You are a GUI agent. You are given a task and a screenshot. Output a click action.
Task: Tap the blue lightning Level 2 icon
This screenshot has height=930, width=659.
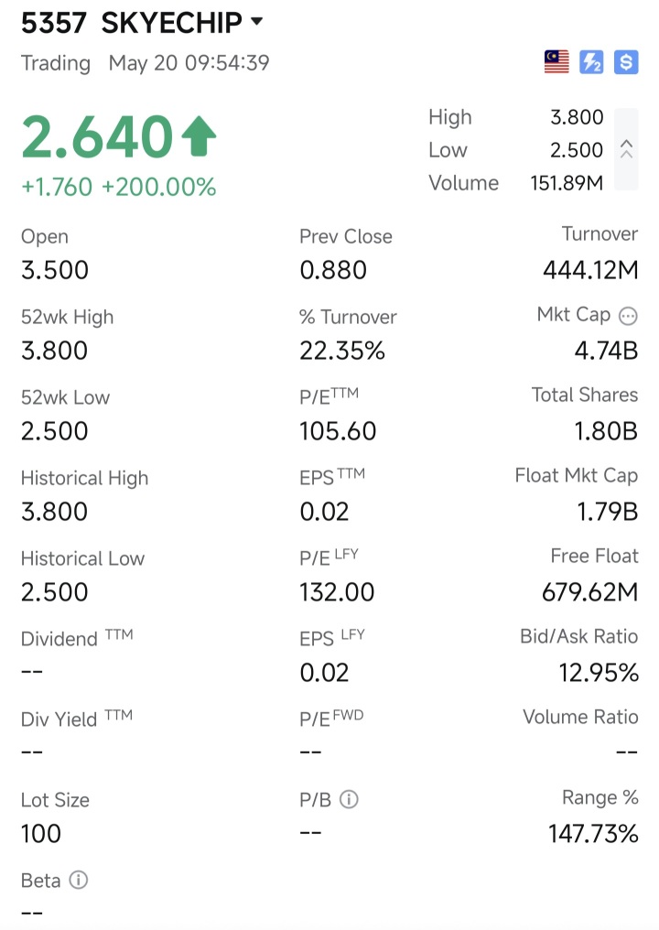pos(591,61)
